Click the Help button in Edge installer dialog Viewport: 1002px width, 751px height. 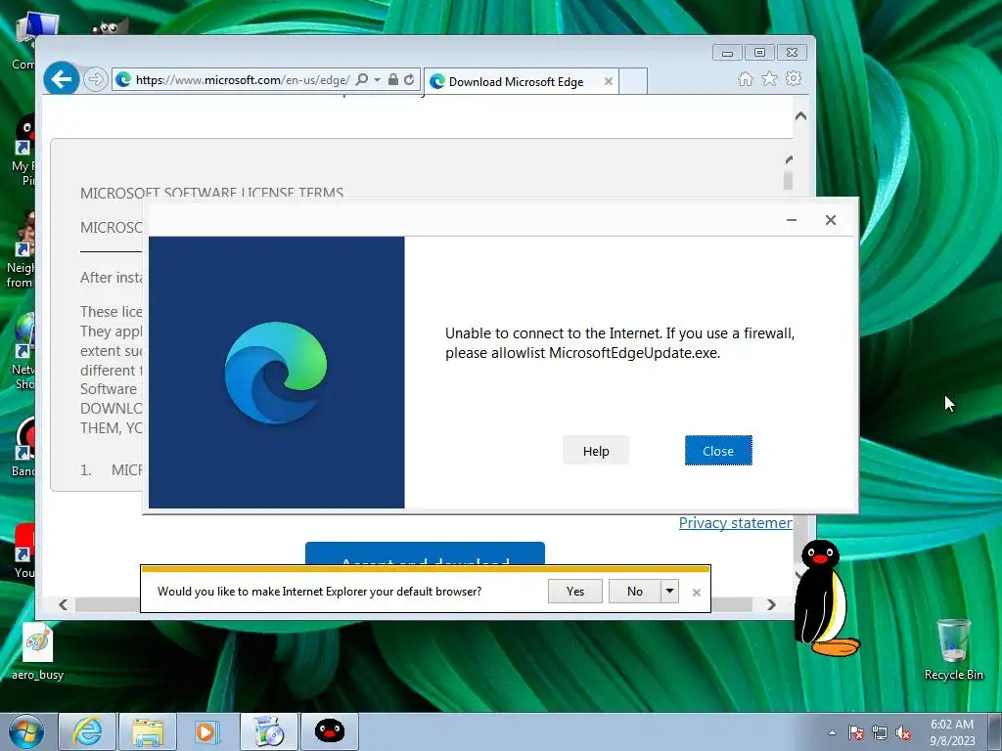point(596,451)
